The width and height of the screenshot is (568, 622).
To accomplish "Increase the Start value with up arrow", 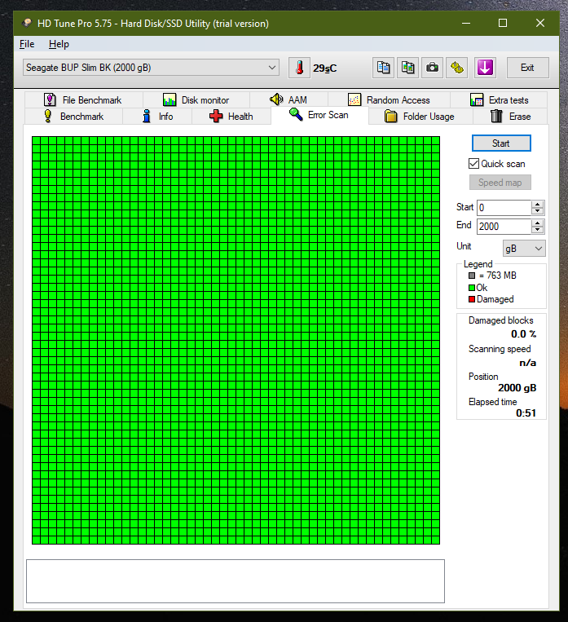I will click(x=538, y=205).
